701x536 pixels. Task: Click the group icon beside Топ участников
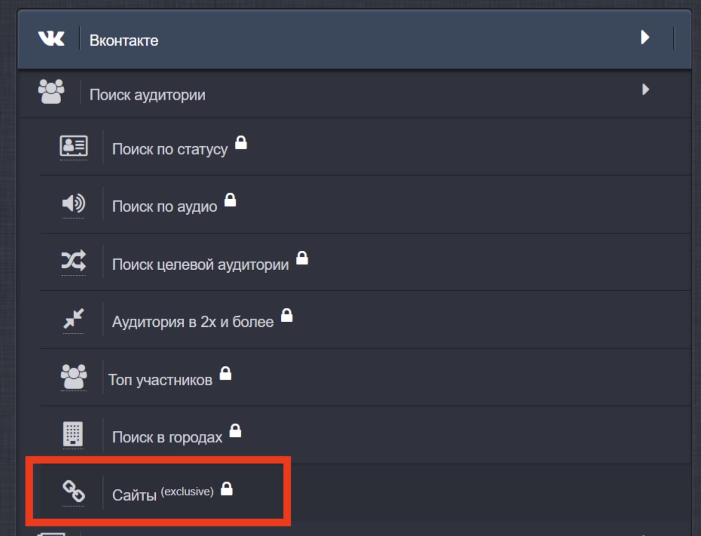coord(74,376)
